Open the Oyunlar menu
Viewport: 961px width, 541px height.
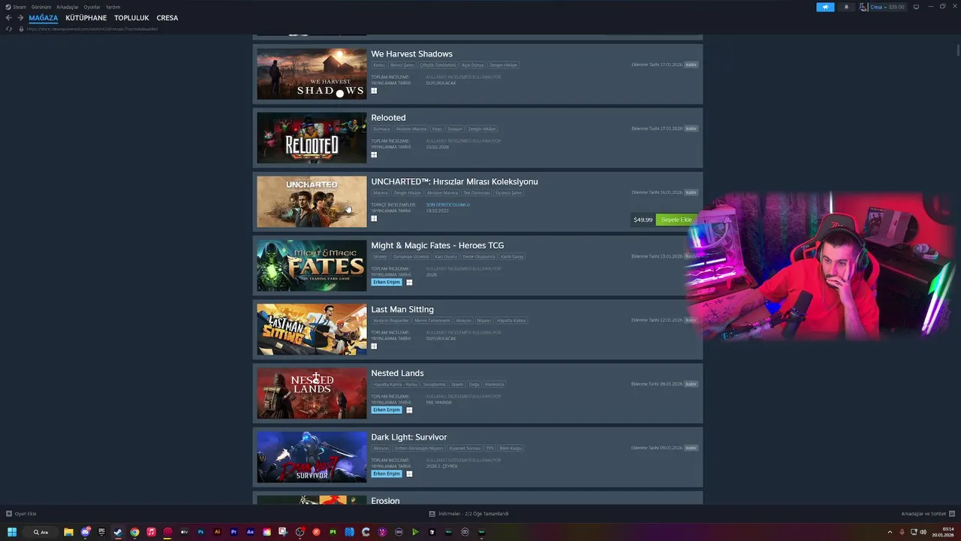click(x=92, y=7)
